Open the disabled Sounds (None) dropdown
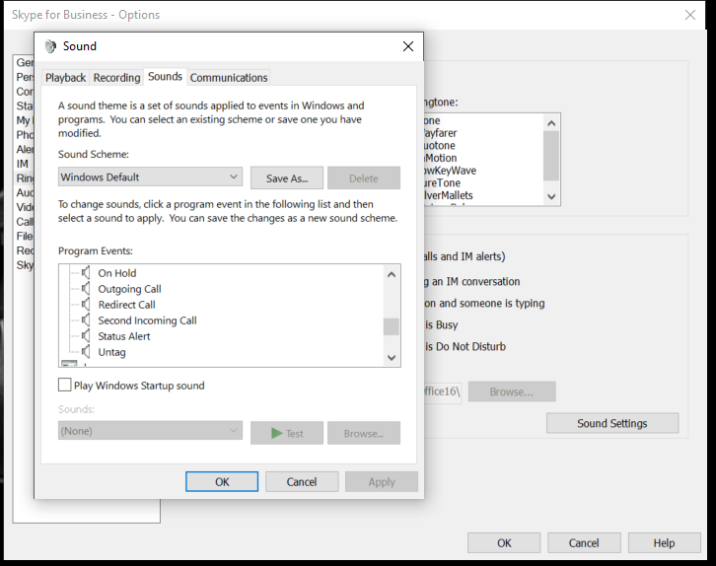 click(x=150, y=431)
